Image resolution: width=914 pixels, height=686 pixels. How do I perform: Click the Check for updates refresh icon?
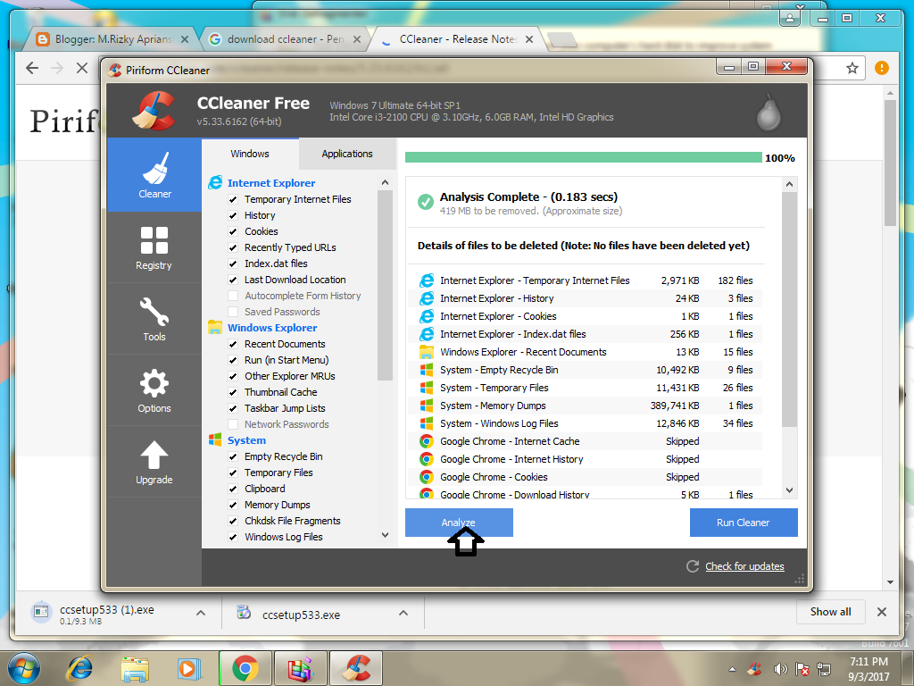693,565
